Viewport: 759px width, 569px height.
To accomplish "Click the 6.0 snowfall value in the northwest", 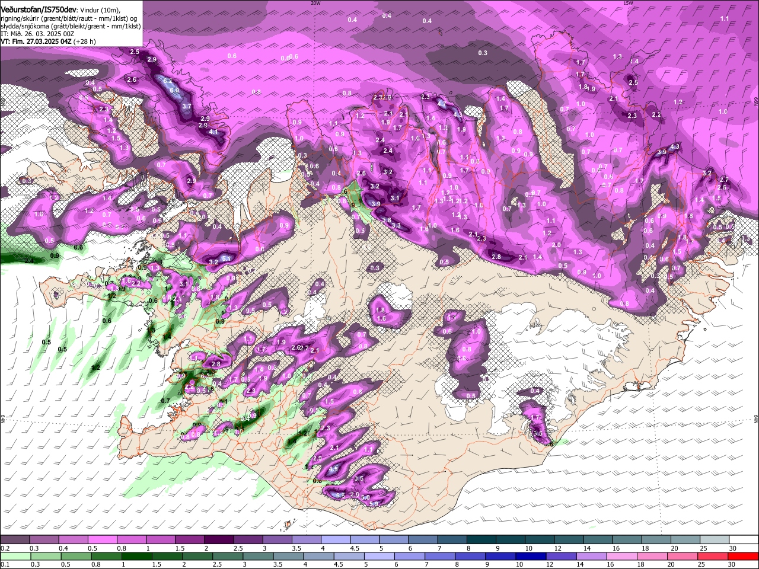I will [x=174, y=90].
